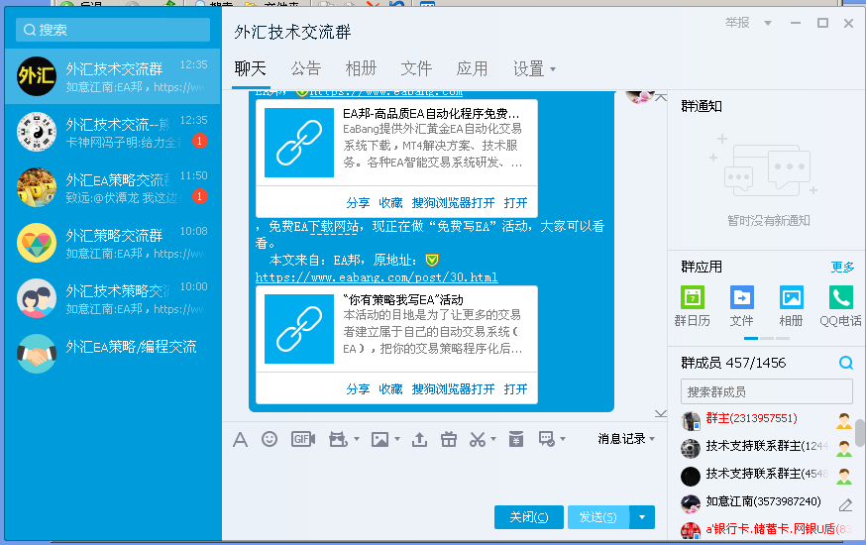The width and height of the screenshot is (866, 545).
Task: Expand the dropdown arrow next to 举报
Action: (x=768, y=23)
